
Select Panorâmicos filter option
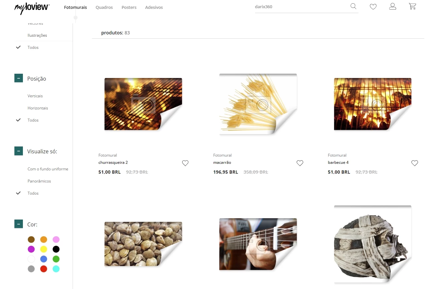click(39, 181)
